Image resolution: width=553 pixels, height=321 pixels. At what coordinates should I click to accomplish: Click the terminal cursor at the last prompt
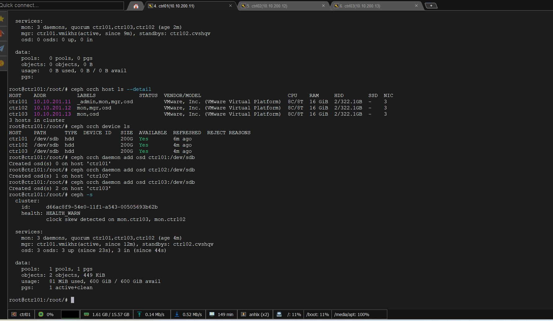point(72,300)
